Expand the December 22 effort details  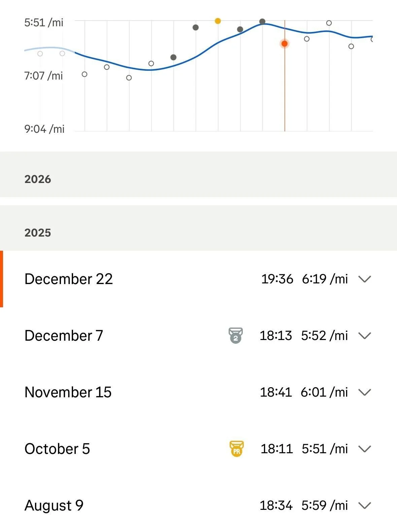[364, 279]
